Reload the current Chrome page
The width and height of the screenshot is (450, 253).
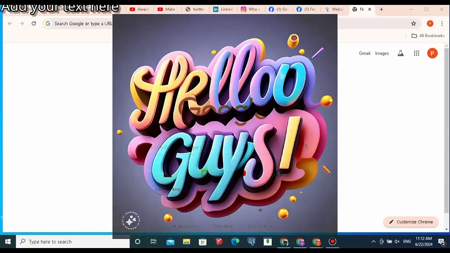pos(34,24)
